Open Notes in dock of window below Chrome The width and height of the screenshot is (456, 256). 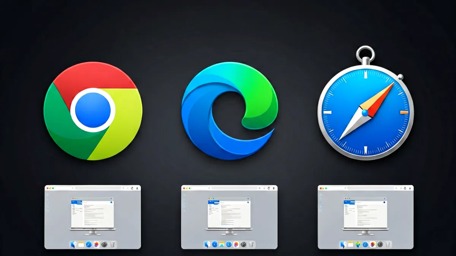click(81, 245)
